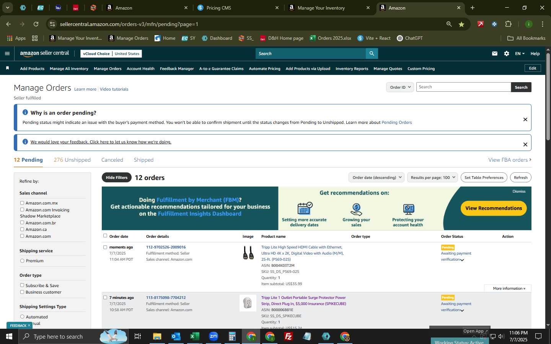
Task: Open the Apps bookmark shortcut
Action: click(16, 38)
